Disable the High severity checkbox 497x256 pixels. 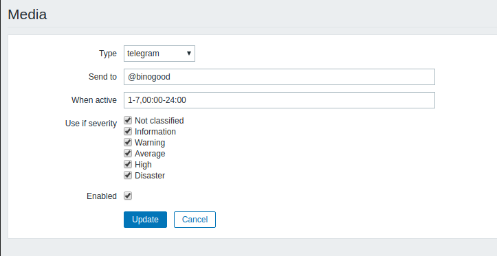point(128,164)
